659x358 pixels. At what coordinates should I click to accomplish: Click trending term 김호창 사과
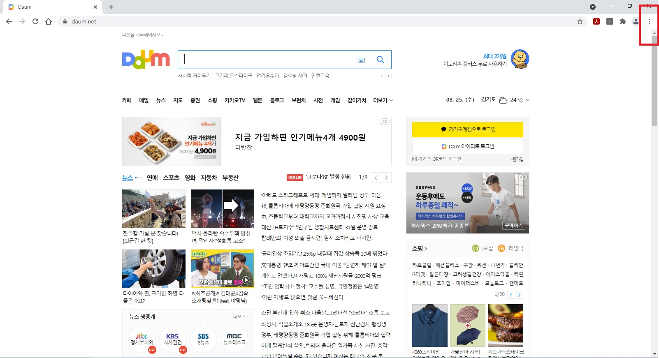click(x=295, y=76)
